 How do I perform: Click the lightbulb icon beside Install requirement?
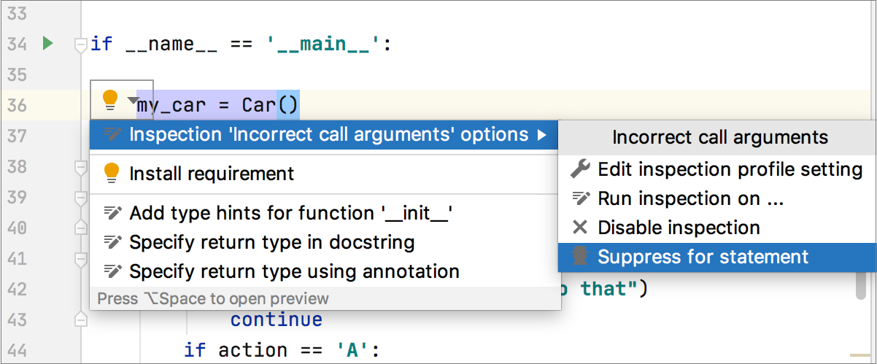pos(112,174)
